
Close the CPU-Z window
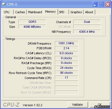108,4
